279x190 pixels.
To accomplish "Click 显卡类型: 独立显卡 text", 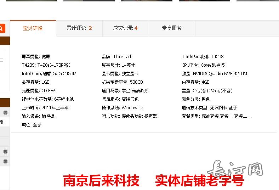I will click(x=120, y=74).
